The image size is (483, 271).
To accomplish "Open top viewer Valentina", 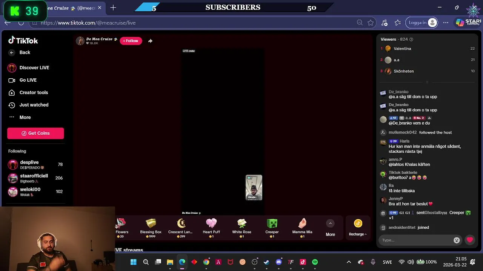I will [427, 49].
